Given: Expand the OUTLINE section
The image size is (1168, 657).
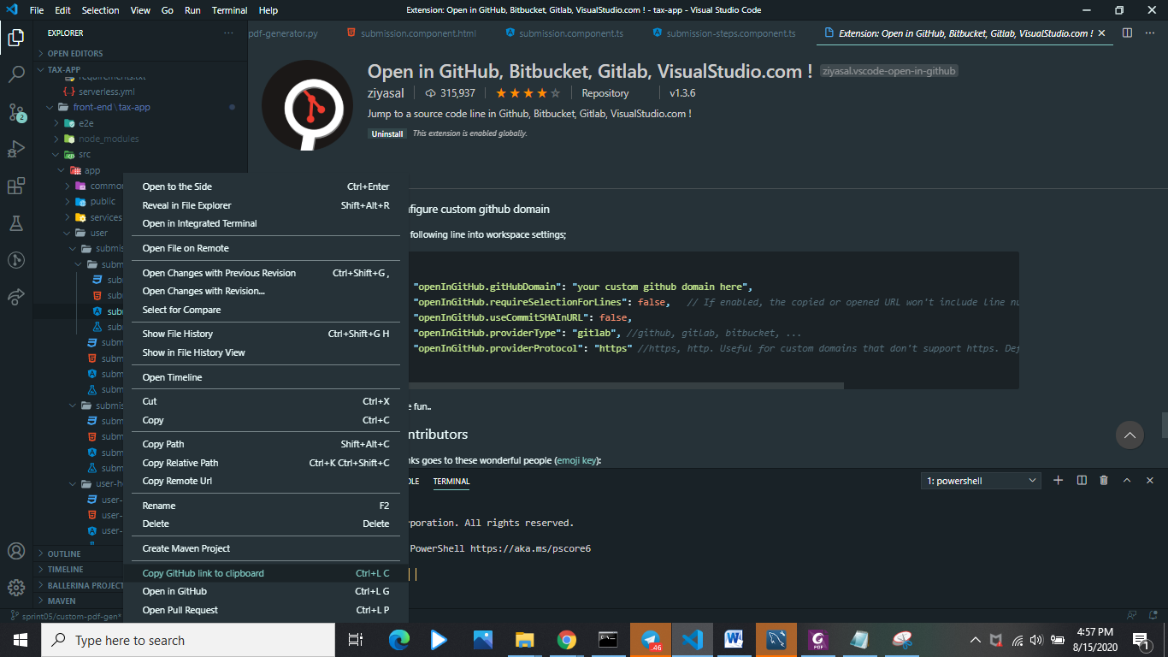Looking at the screenshot, I should click(x=64, y=553).
